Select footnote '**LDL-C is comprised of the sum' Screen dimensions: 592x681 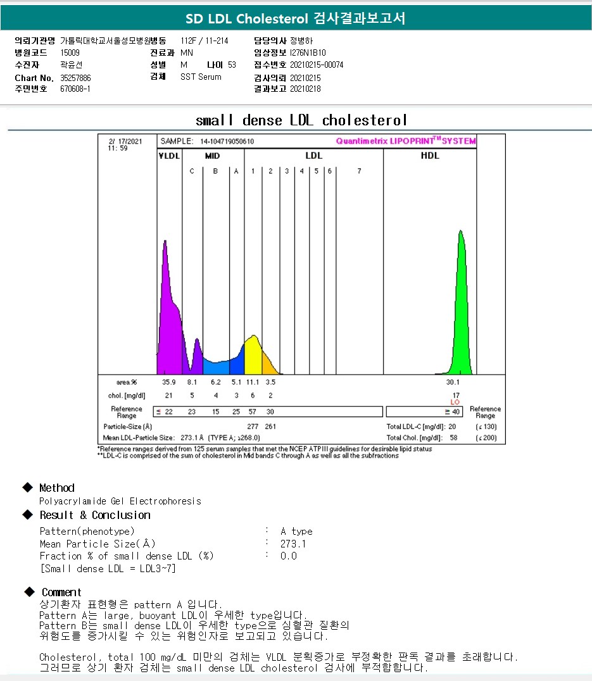tap(248, 456)
